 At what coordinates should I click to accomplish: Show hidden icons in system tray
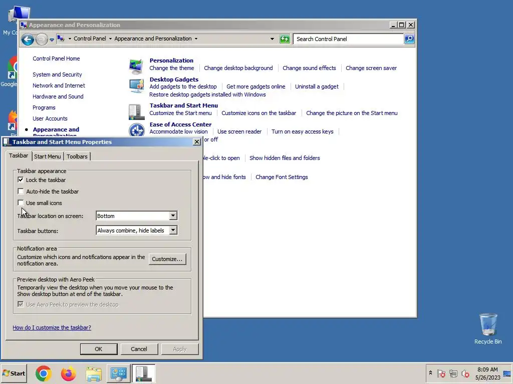pos(430,373)
